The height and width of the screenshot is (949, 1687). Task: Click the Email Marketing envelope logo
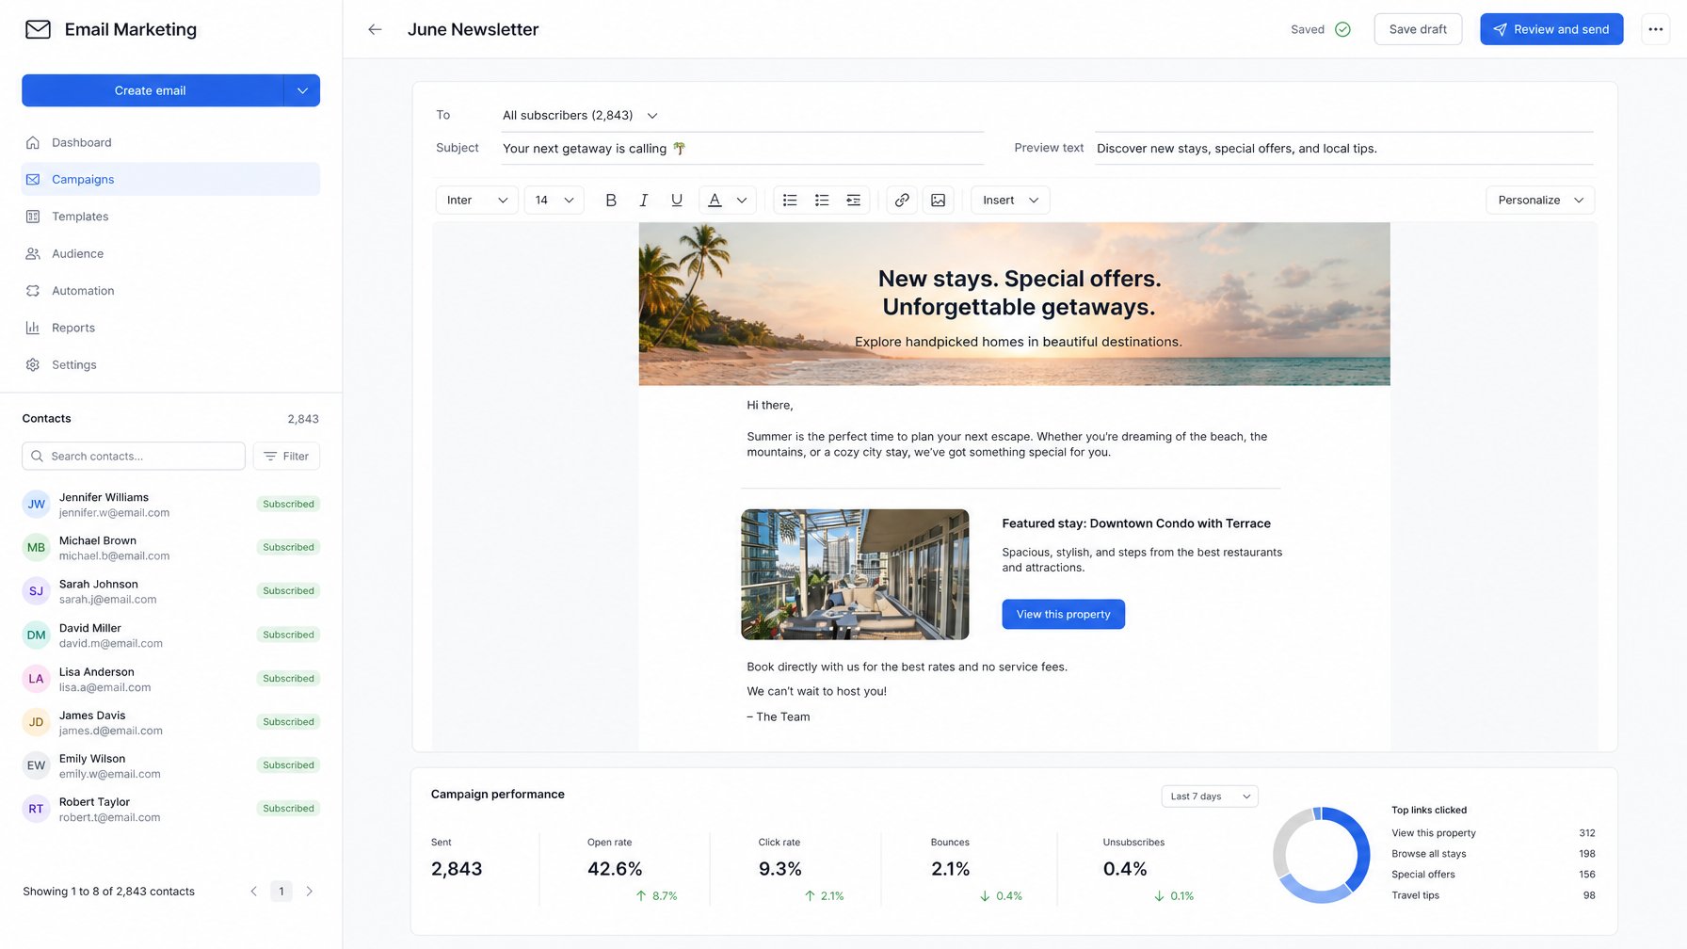(x=38, y=29)
